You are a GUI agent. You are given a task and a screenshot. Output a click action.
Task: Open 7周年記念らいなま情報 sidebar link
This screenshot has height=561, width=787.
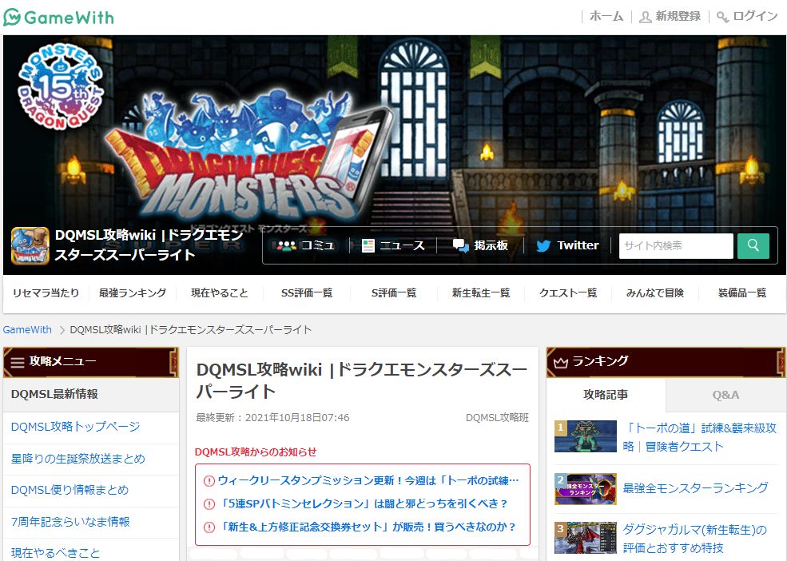(70, 522)
